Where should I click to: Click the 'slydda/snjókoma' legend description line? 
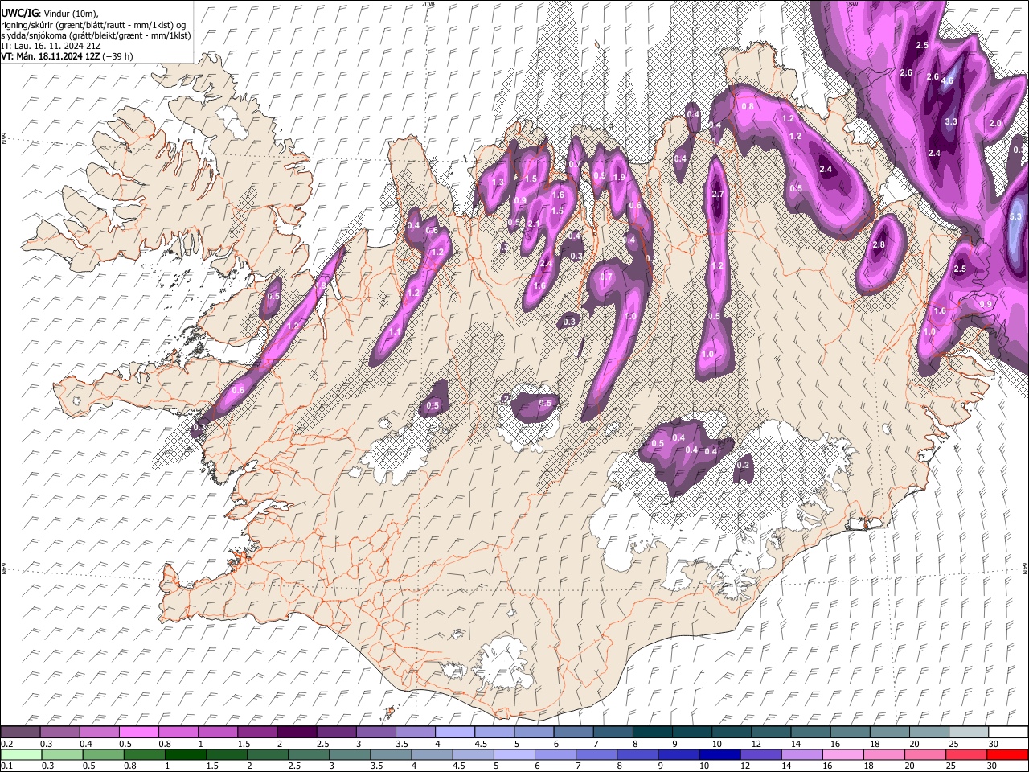coord(96,35)
